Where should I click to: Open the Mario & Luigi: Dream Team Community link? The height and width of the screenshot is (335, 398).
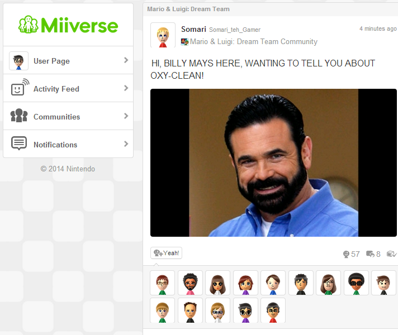coord(254,41)
